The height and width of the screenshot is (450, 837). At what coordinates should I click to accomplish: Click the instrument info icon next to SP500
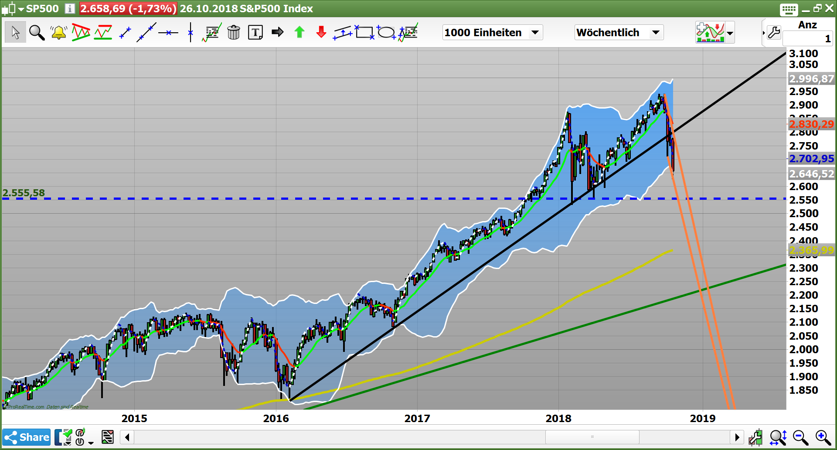pos(70,8)
